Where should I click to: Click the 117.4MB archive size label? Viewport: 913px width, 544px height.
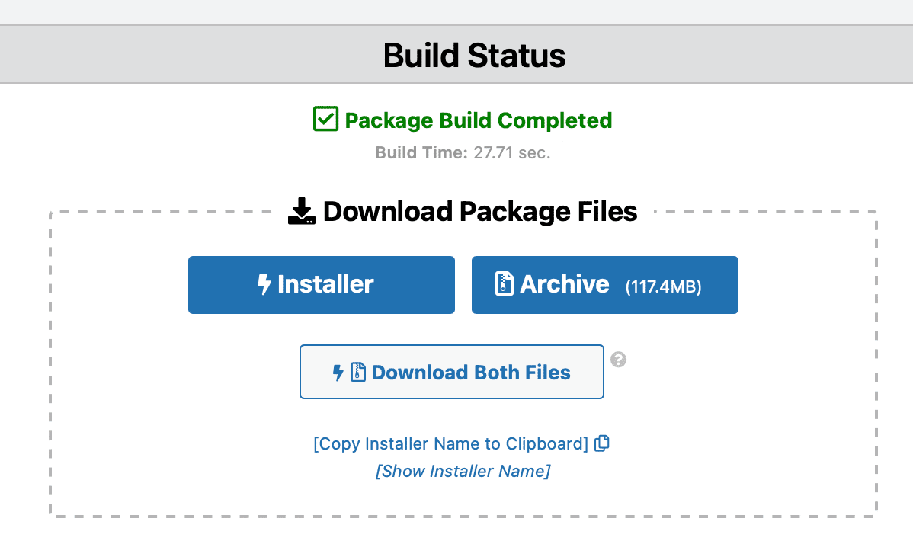pos(663,286)
